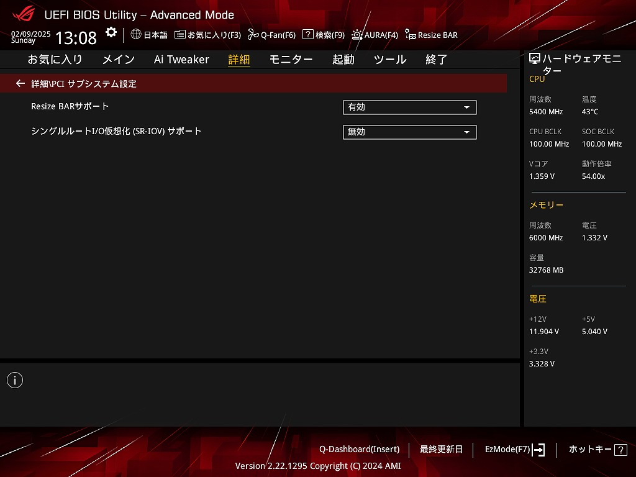This screenshot has height=477, width=636.
Task: Select the 詳細 tab
Action: (239, 60)
